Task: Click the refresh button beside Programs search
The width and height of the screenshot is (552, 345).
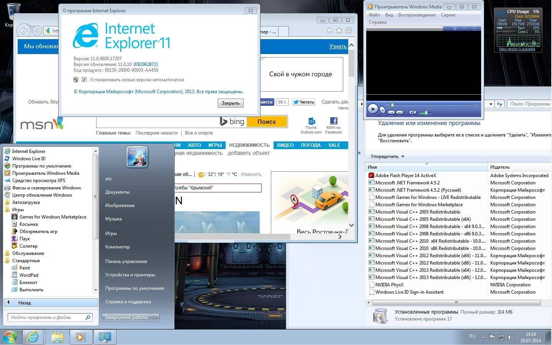Action: tap(499, 104)
